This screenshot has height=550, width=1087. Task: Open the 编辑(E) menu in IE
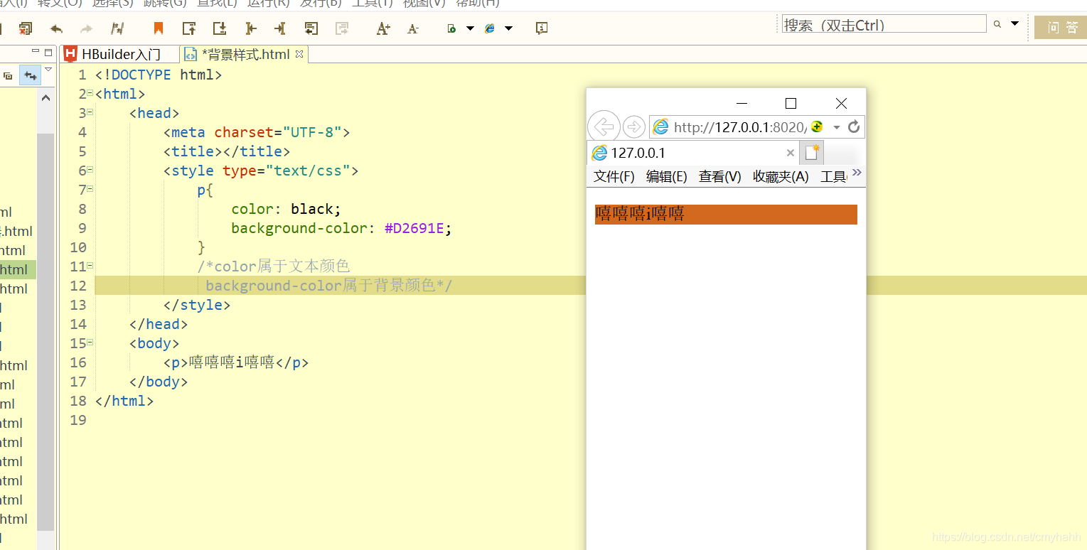tap(666, 176)
